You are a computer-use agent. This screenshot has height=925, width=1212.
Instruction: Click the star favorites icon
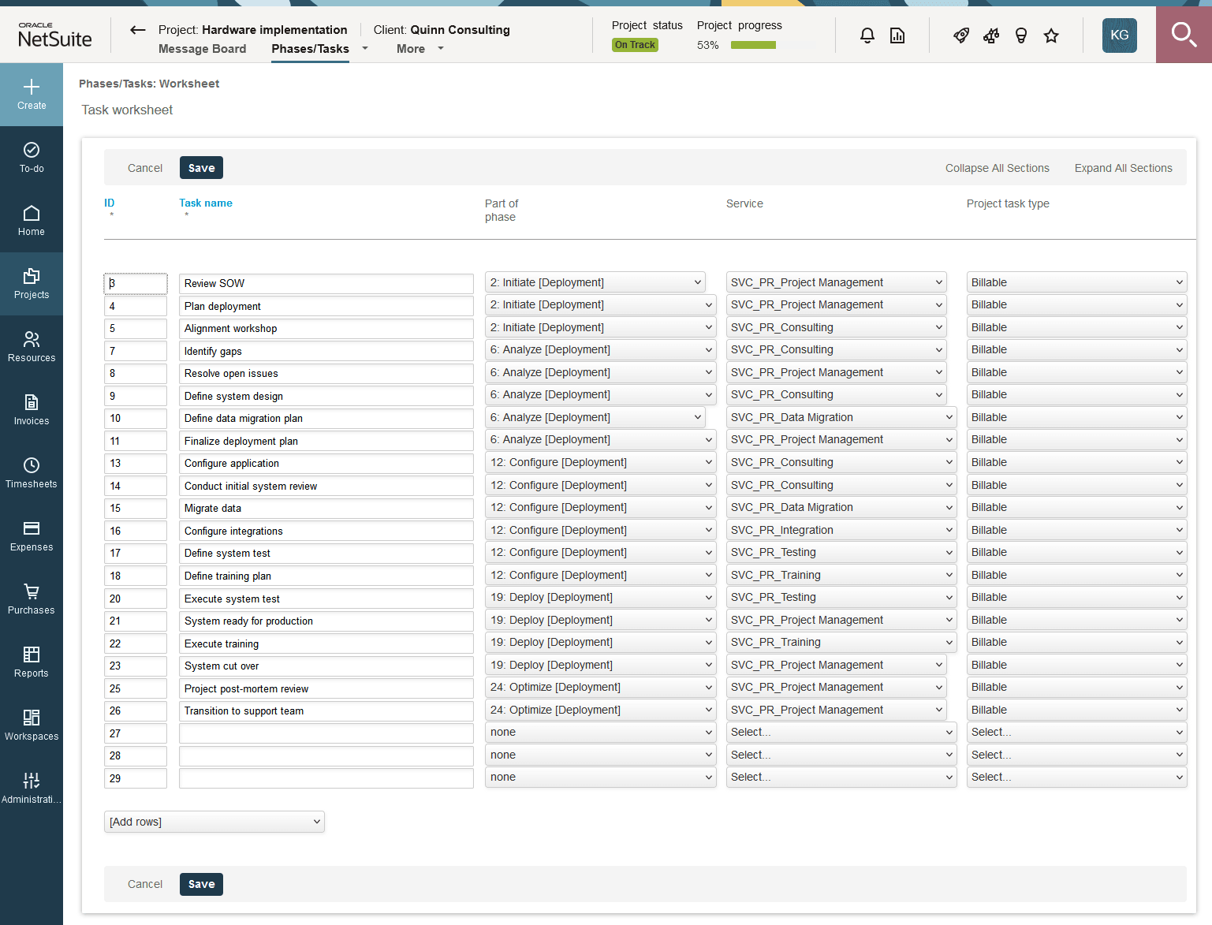[1051, 35]
